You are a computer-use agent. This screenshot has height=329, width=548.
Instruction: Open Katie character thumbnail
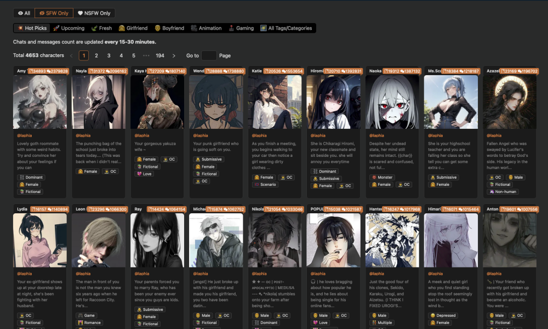tap(275, 102)
